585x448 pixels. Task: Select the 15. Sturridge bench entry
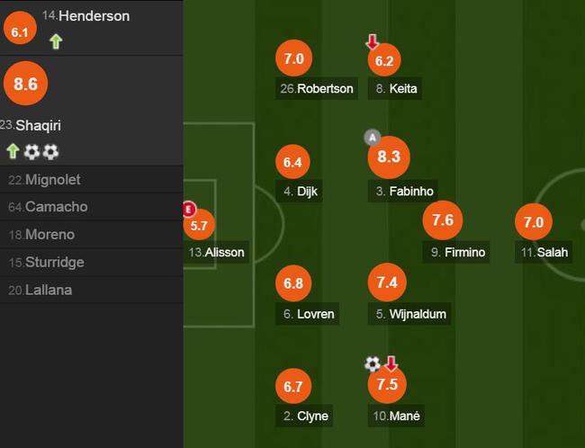coord(92,263)
